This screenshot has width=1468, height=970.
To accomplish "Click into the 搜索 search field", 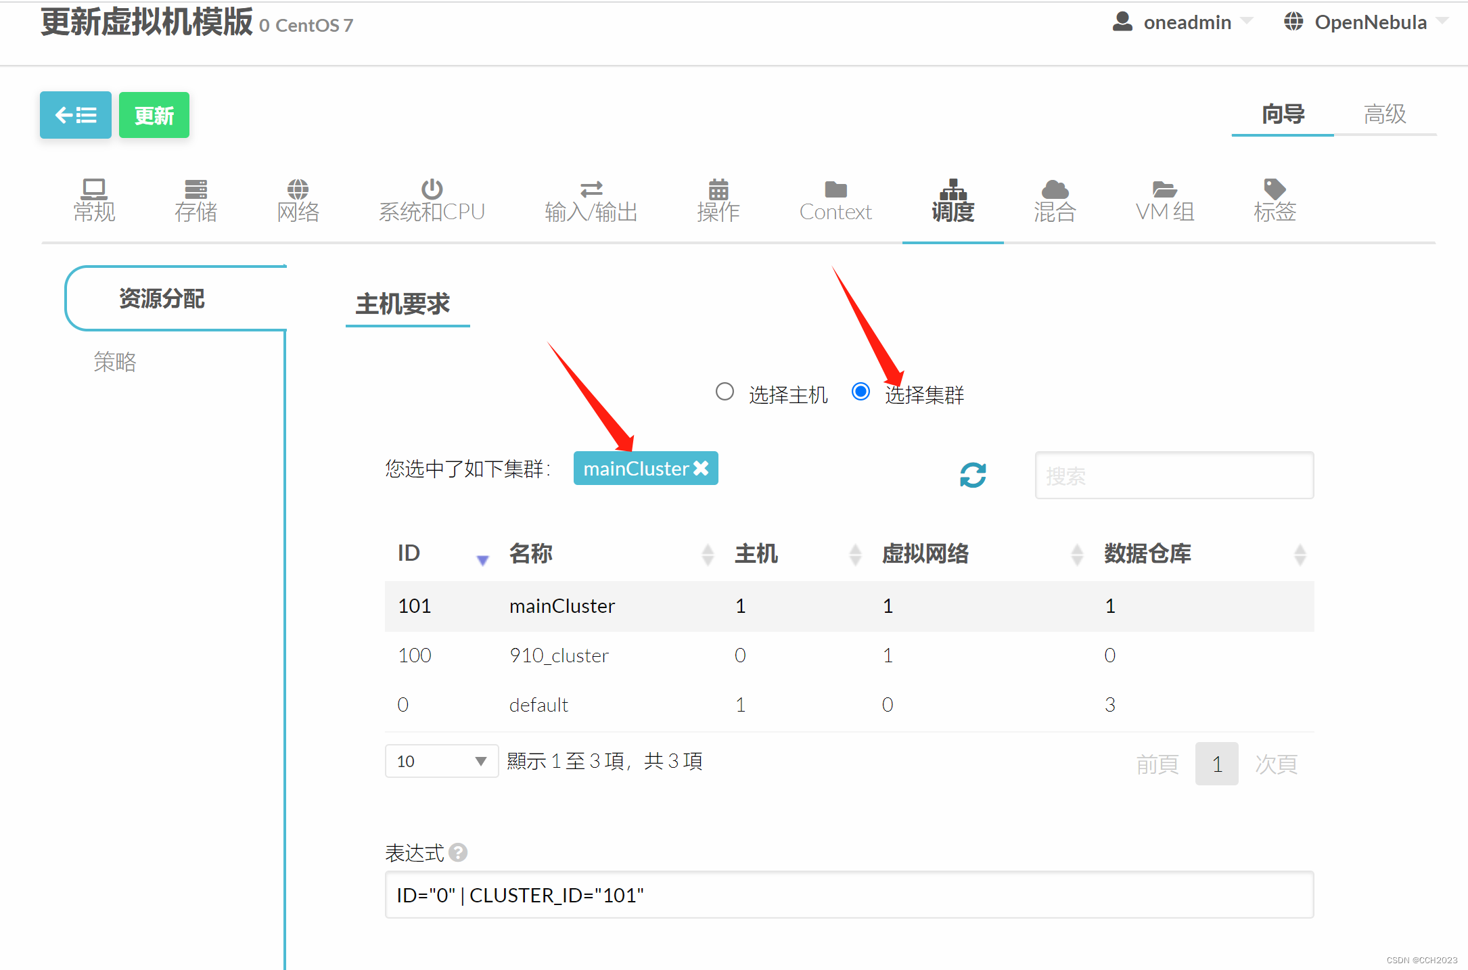I will click(1174, 476).
